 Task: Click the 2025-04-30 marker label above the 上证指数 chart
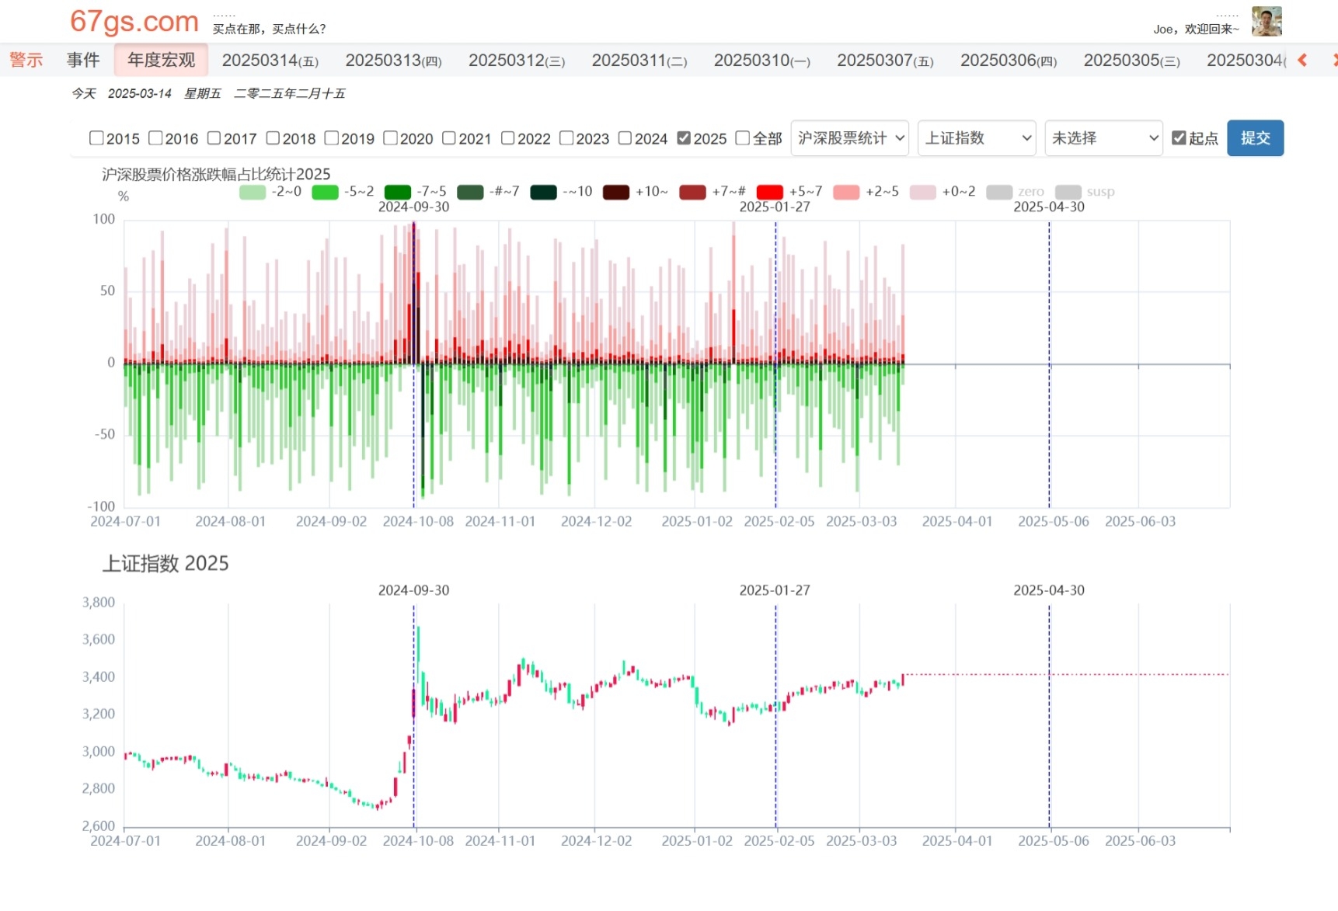pos(1049,590)
